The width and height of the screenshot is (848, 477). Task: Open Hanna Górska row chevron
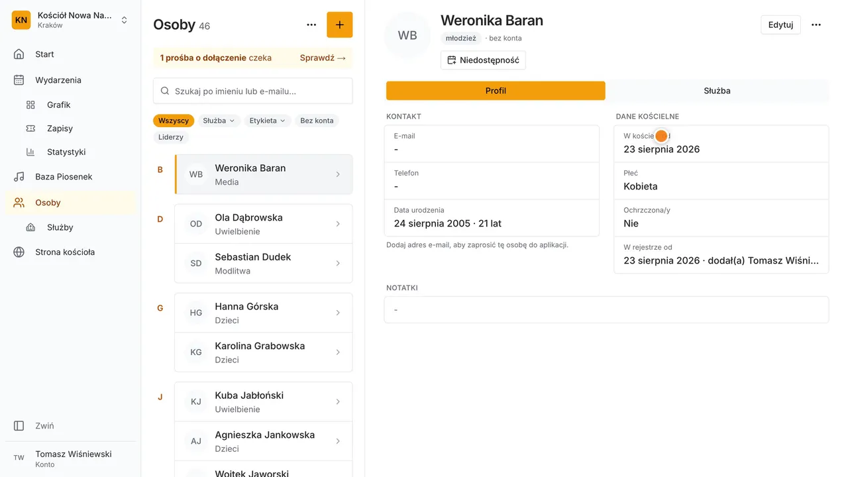coord(338,313)
